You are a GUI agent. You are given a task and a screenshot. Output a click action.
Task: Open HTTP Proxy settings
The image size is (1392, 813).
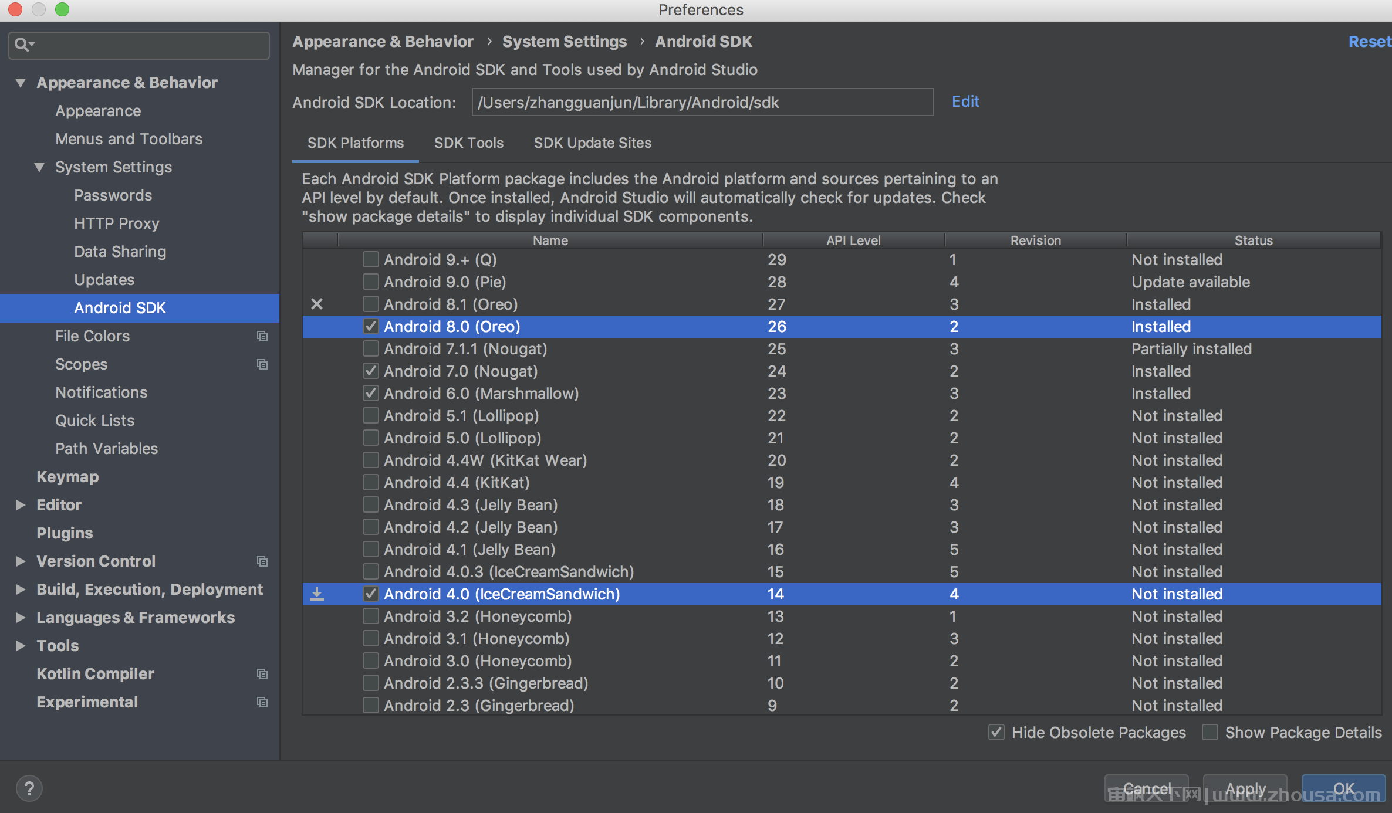(116, 223)
